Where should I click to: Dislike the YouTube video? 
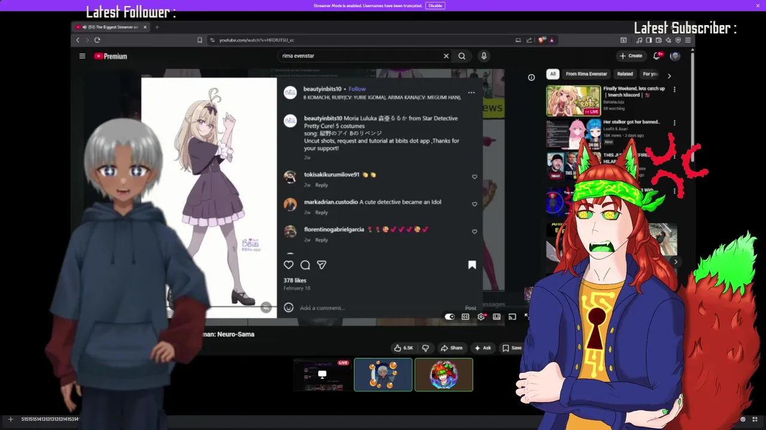[425, 348]
